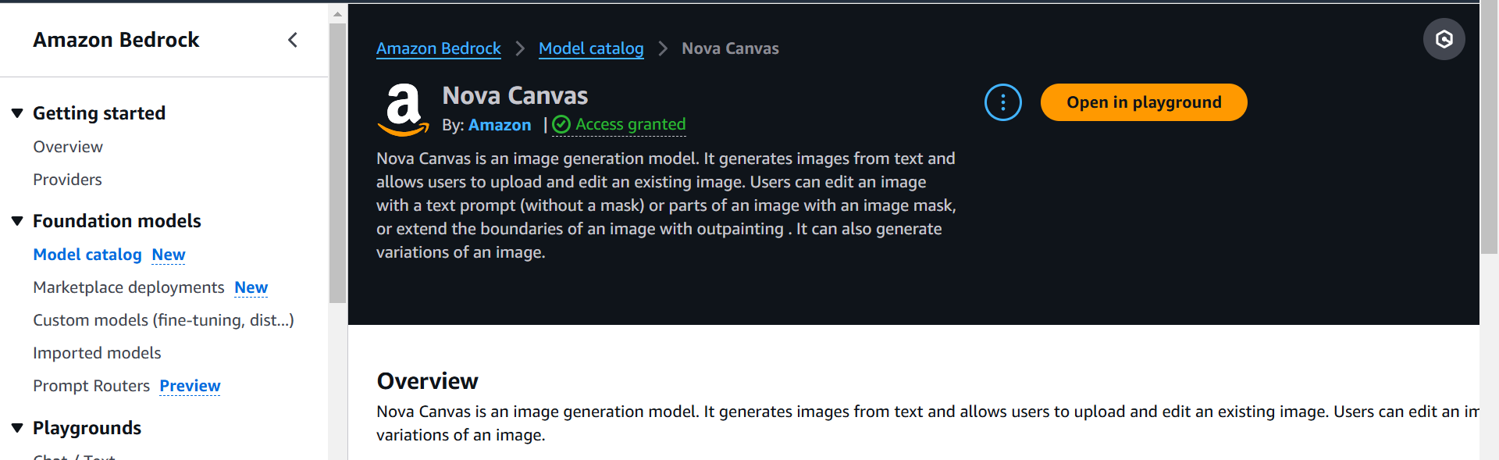Click the New badge beside Marketplace deployments
The height and width of the screenshot is (460, 1499).
coord(251,287)
